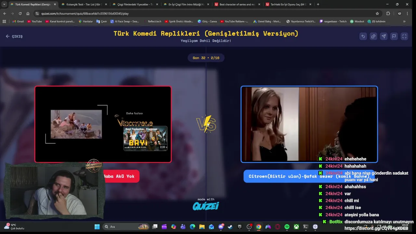416x234 pixels.
Task: Go back with ÇIKIŞ exit link
Action: click(x=14, y=36)
